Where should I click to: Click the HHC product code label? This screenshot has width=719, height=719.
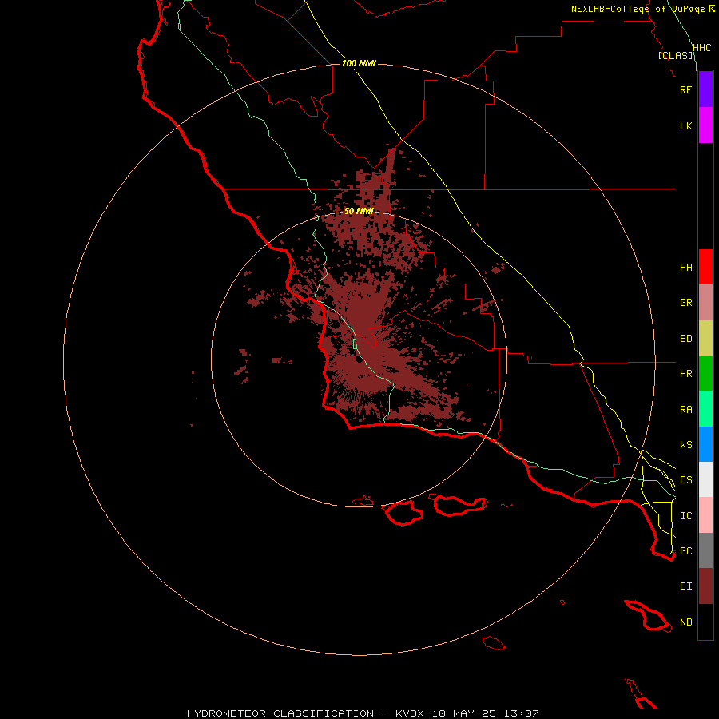click(x=701, y=48)
